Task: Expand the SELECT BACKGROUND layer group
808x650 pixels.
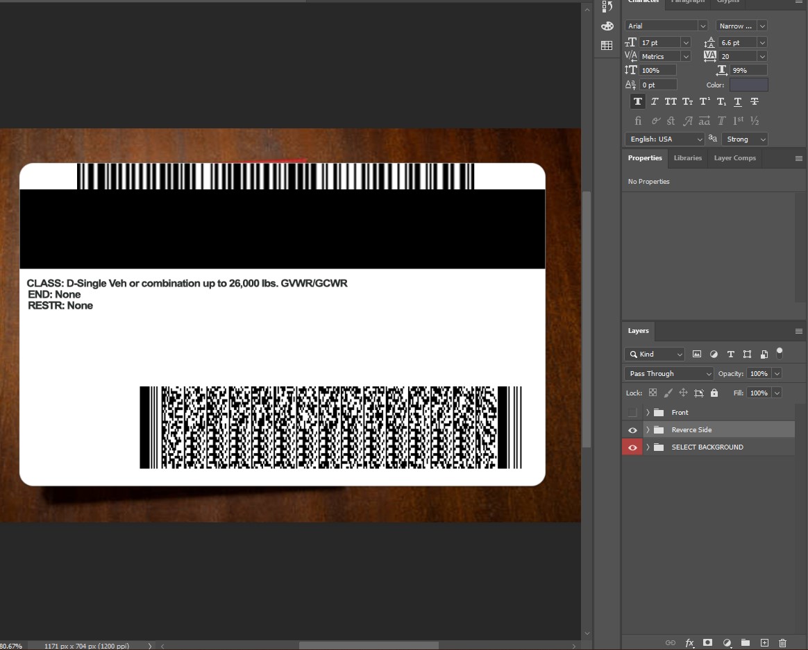Action: [648, 447]
